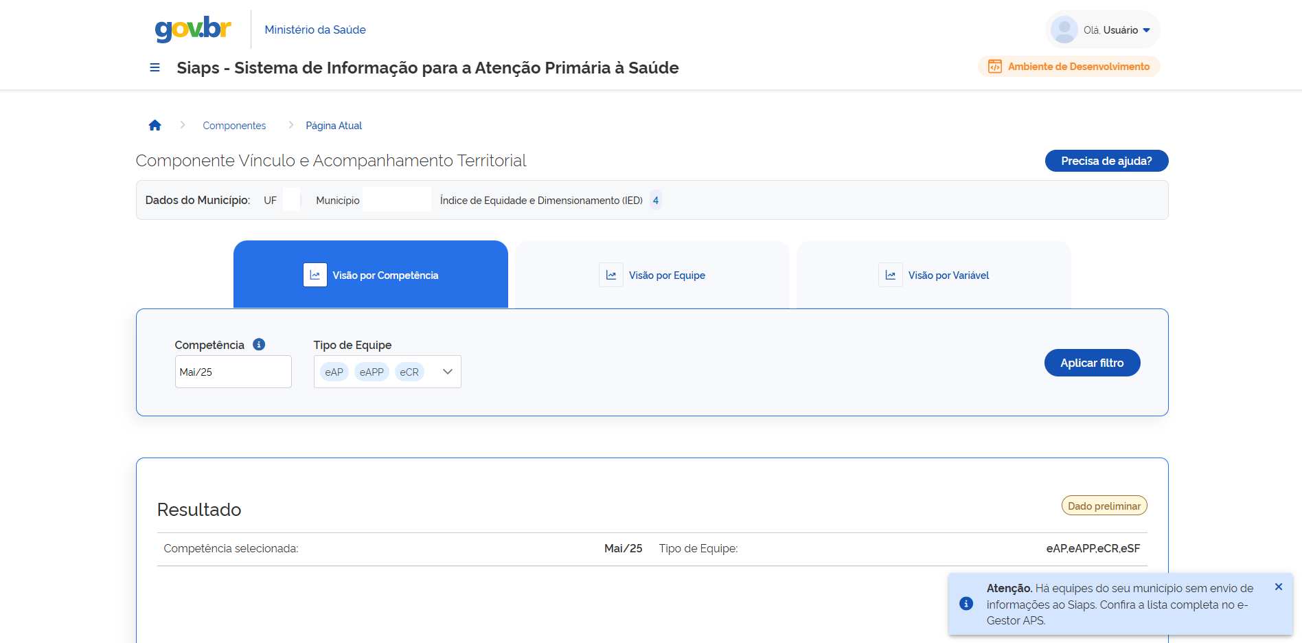1302x643 pixels.
Task: Open the hamburger navigation menu
Action: (x=155, y=67)
